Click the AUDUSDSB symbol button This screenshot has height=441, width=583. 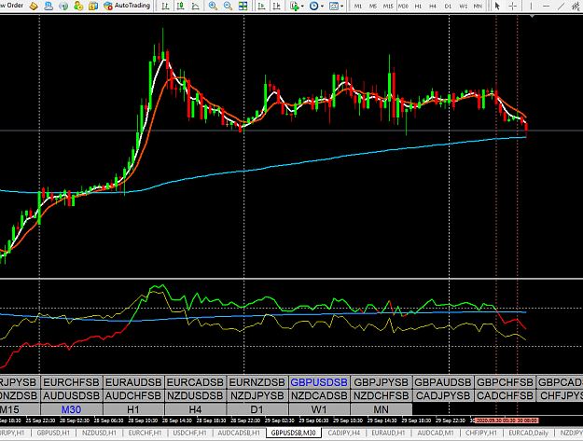[72, 395]
